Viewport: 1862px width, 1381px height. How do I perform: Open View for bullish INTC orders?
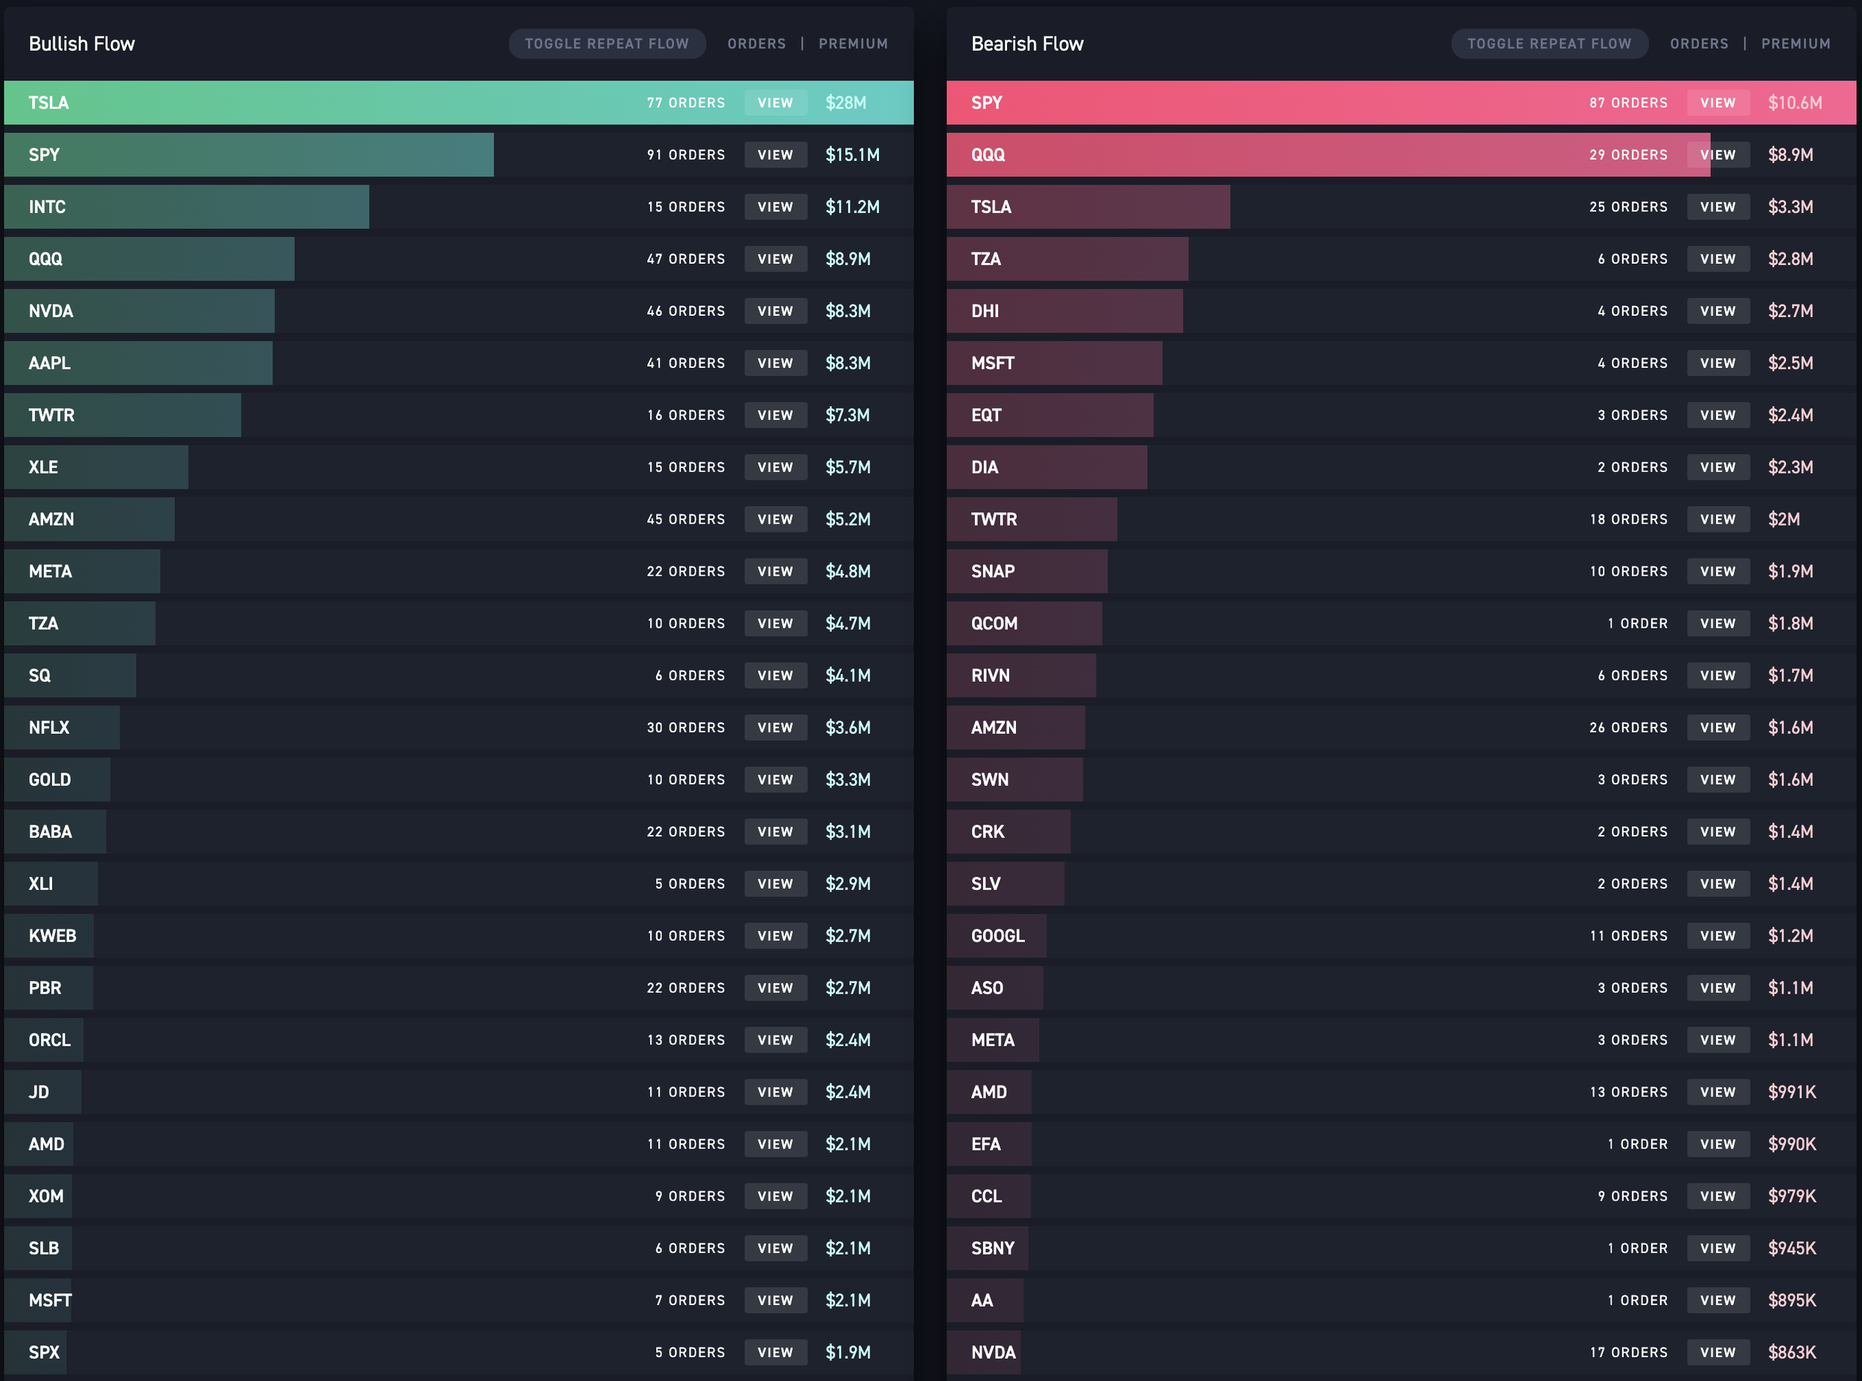[x=775, y=206]
